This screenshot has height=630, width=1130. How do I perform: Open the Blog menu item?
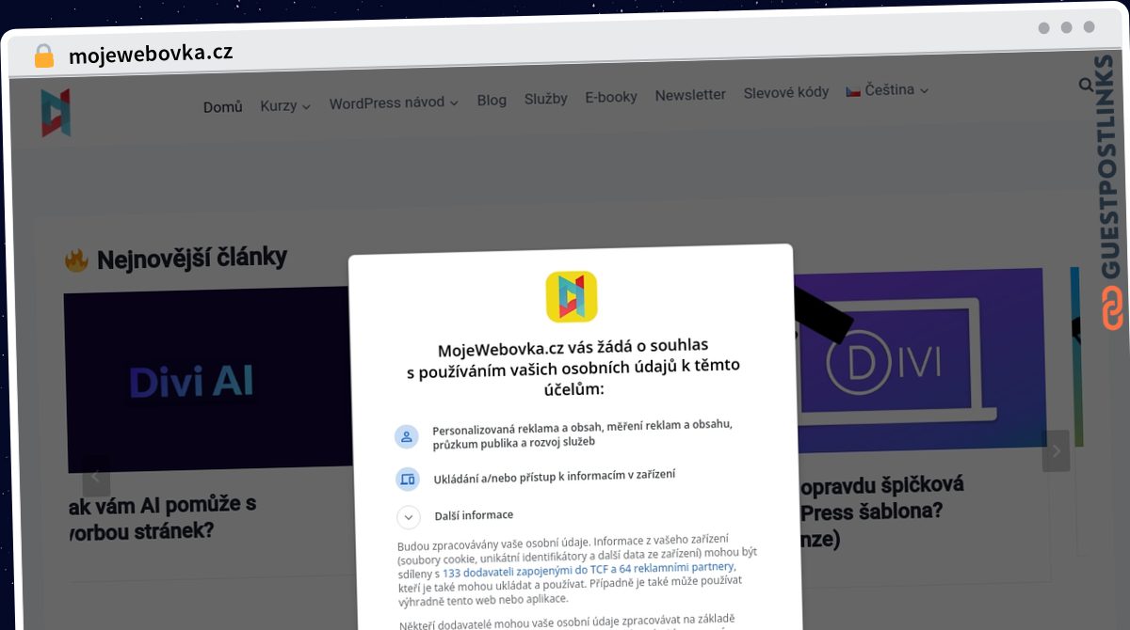(x=492, y=100)
